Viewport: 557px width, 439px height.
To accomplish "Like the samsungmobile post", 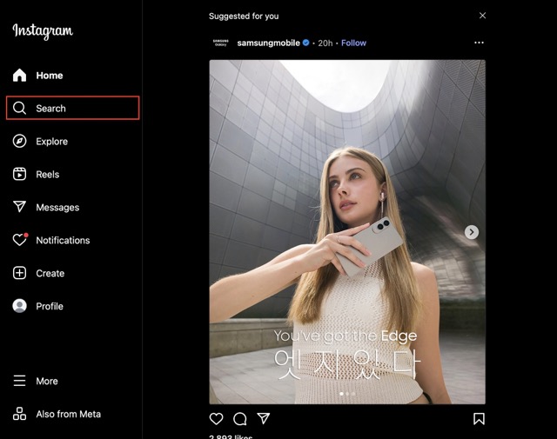I will pos(216,419).
